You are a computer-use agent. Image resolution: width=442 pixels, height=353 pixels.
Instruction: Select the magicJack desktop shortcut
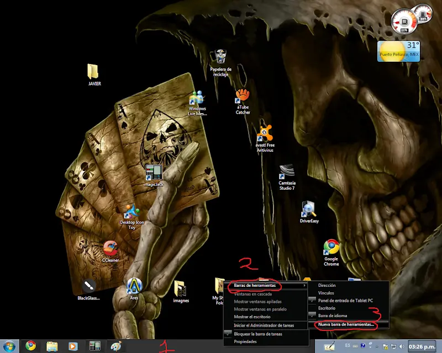point(154,175)
